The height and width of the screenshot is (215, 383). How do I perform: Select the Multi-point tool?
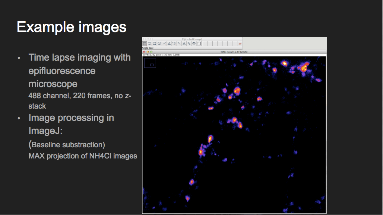174,44
